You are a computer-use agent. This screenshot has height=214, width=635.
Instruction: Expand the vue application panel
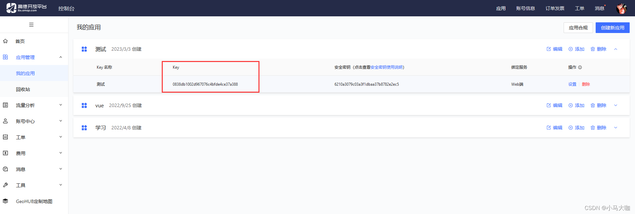pyautogui.click(x=616, y=105)
